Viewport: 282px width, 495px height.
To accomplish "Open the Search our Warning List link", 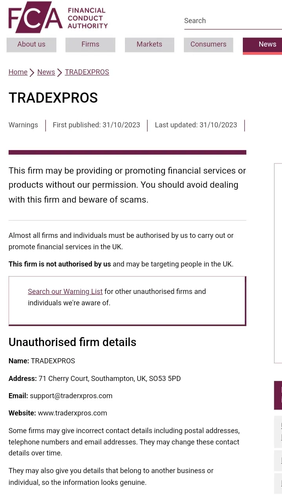I will [65, 292].
